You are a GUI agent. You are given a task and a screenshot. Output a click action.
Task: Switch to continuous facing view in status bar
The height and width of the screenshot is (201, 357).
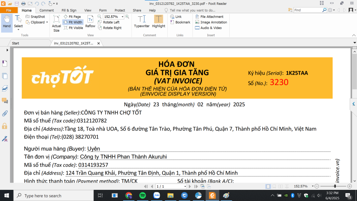tap(287, 186)
